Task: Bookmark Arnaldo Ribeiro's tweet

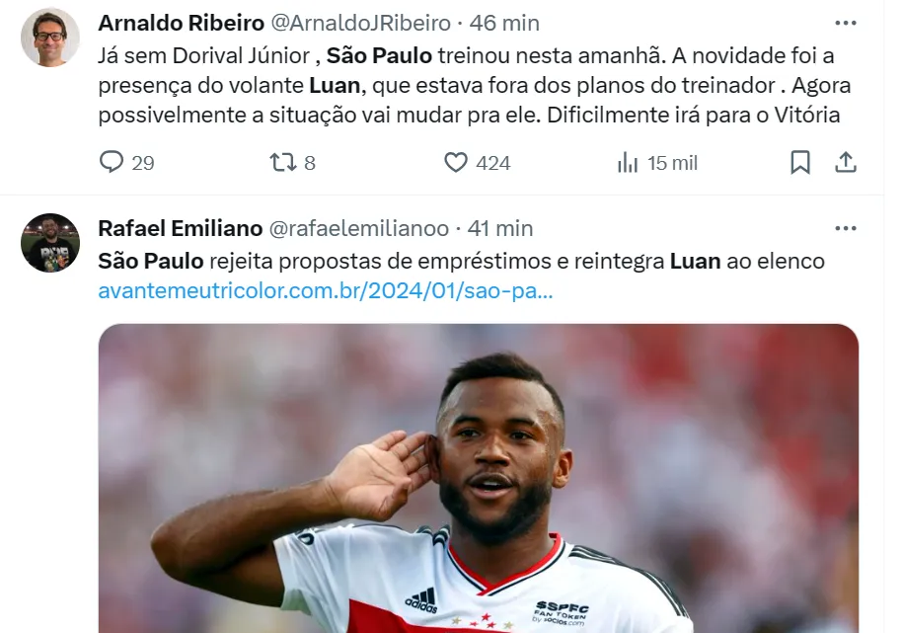Action: (800, 162)
